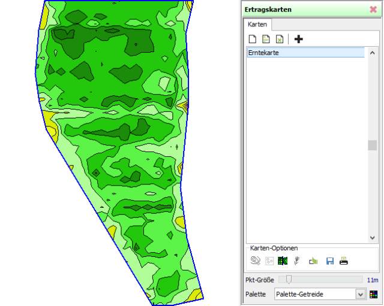Select the point display map option icon

269,260
